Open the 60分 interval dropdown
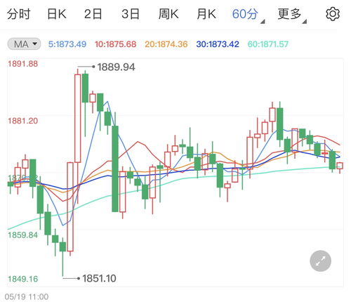 (248, 15)
